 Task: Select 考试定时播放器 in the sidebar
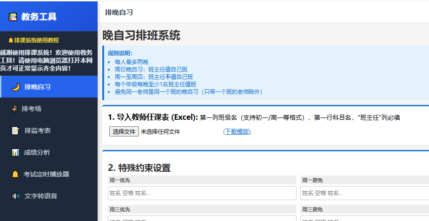[x=49, y=174]
